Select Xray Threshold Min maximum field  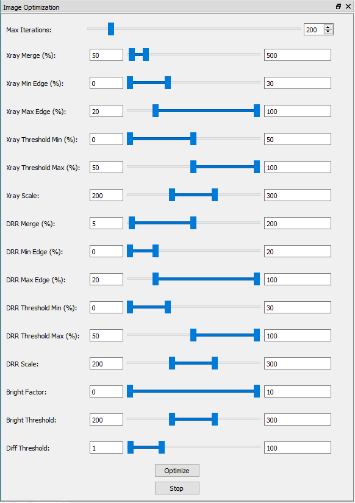[x=298, y=139]
